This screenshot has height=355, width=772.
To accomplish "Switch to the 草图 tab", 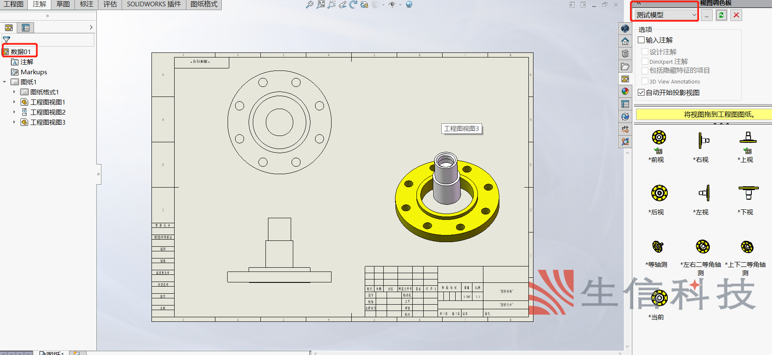I will [x=63, y=4].
